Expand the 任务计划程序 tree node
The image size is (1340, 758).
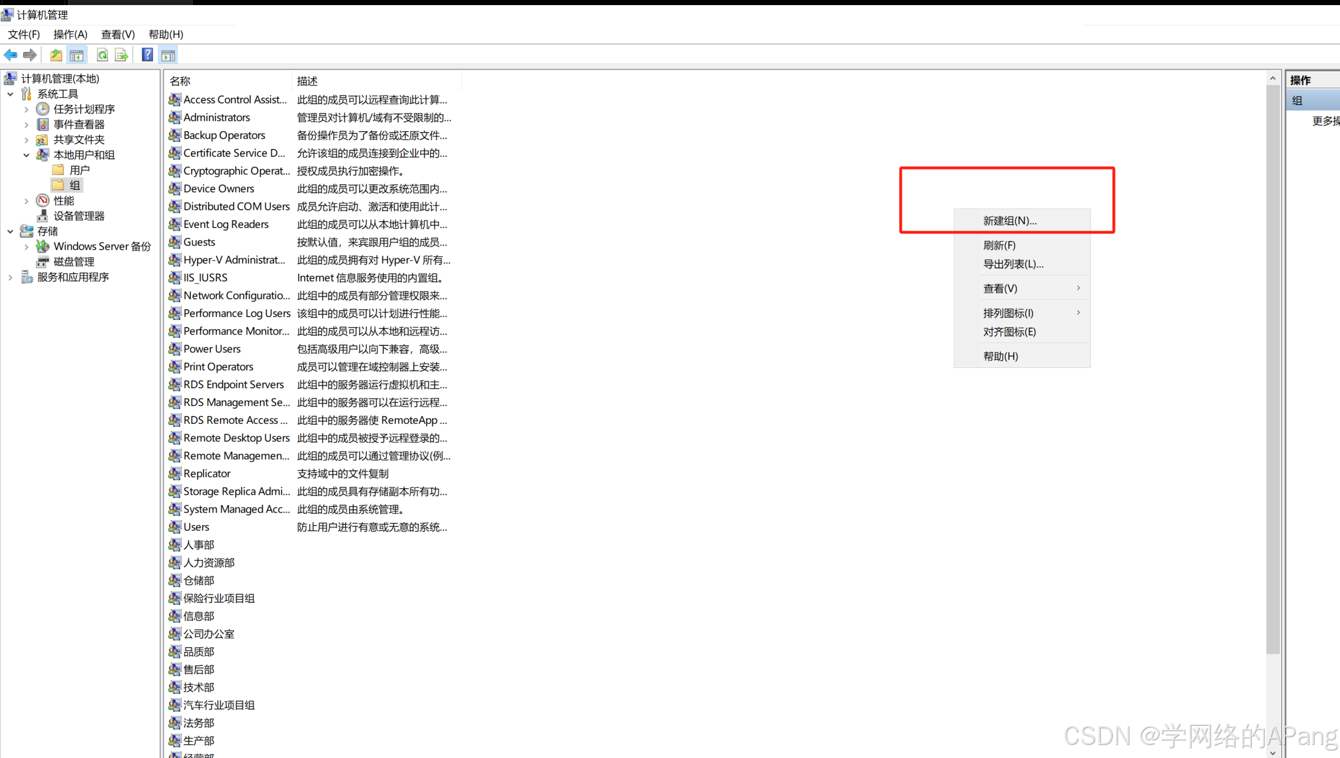point(26,109)
